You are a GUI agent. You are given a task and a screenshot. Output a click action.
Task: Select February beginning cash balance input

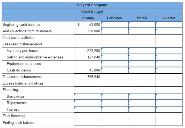tap(114, 24)
